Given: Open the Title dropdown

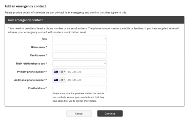Looking at the screenshot, I should coord(79,39).
